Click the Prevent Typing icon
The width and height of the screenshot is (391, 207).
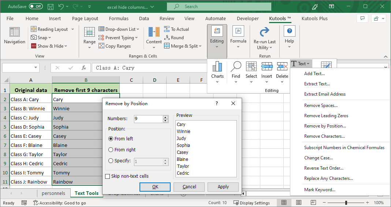tap(101, 38)
